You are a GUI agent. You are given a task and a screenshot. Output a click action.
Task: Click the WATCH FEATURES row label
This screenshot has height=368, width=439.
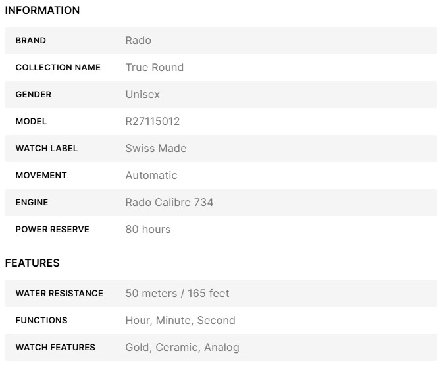pyautogui.click(x=55, y=348)
